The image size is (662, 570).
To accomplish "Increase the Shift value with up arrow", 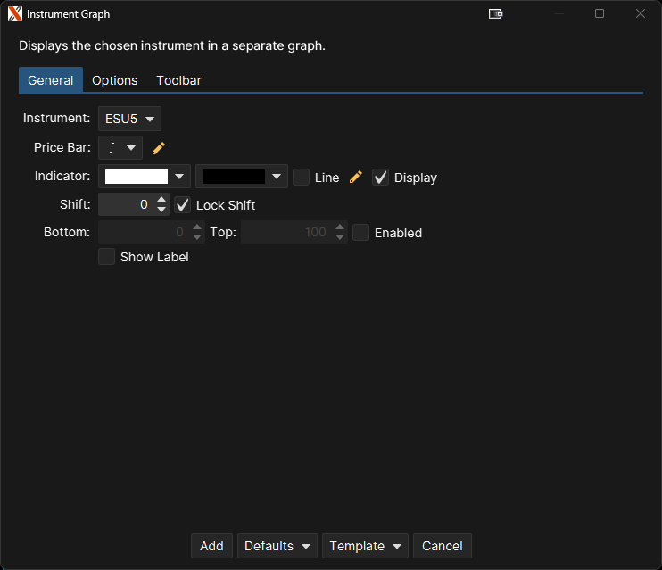I will (x=161, y=200).
